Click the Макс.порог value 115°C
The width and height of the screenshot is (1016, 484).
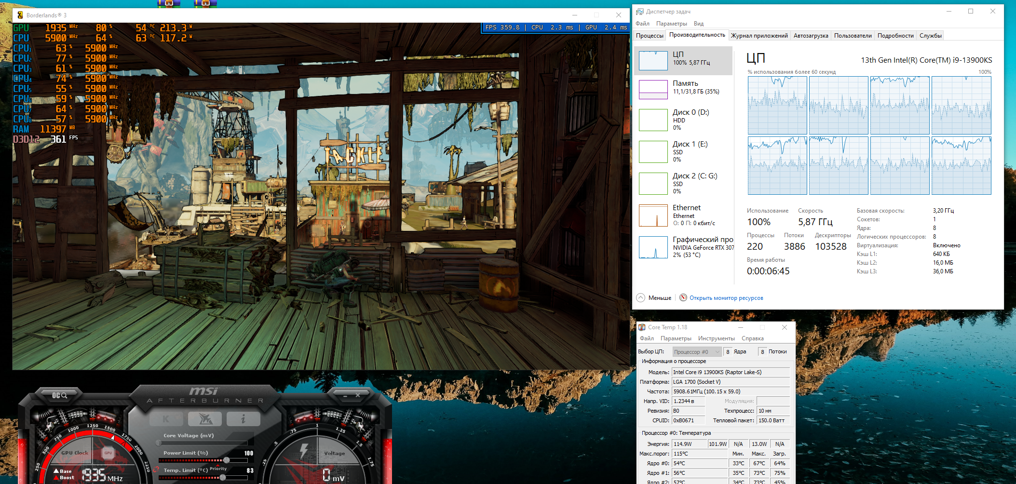(x=699, y=454)
